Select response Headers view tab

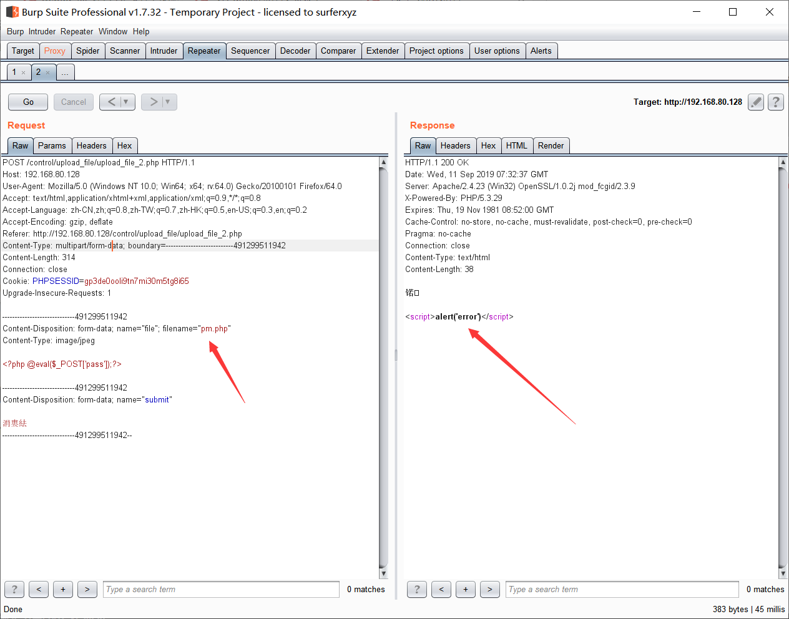(456, 146)
